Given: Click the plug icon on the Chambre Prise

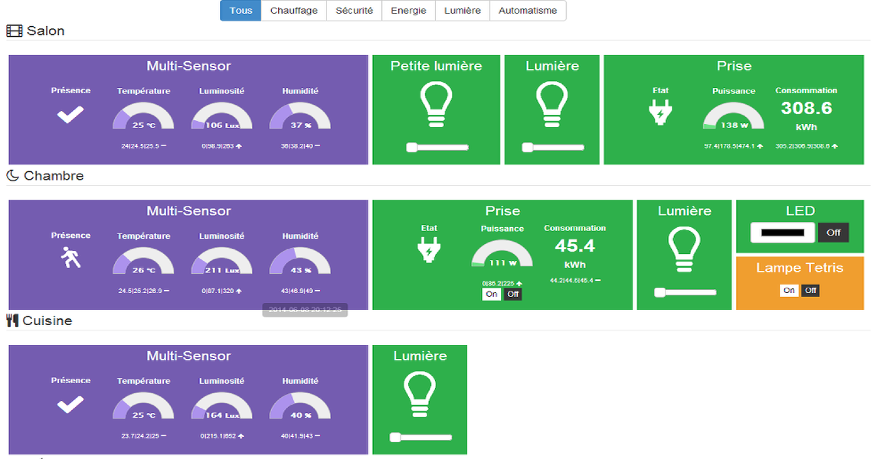Looking at the screenshot, I should [429, 249].
